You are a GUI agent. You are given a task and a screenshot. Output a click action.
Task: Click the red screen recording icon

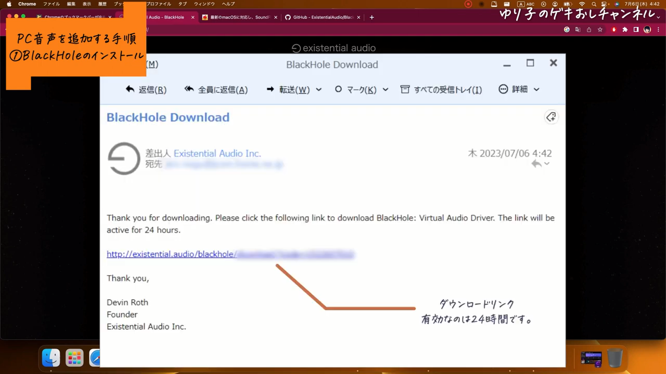[x=468, y=4]
